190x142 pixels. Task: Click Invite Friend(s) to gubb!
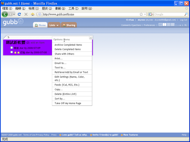(x=104, y=135)
